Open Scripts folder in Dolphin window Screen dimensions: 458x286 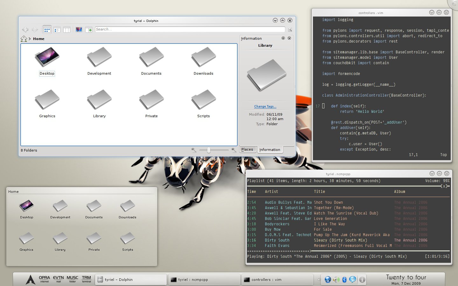(204, 104)
